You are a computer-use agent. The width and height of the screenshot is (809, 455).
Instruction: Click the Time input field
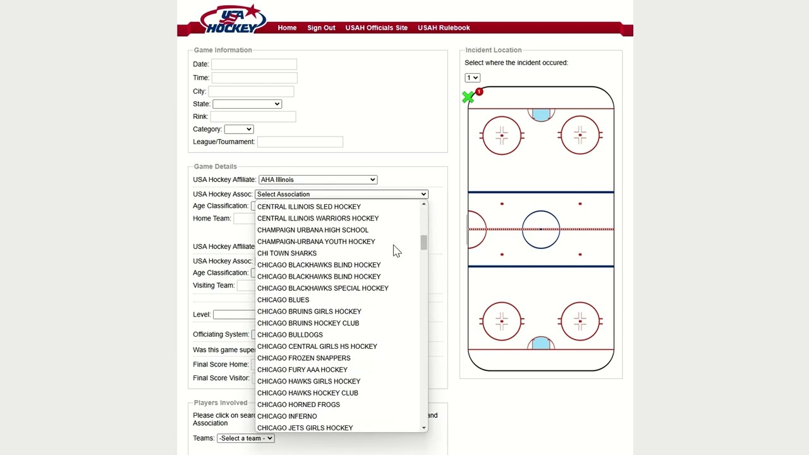coord(254,78)
